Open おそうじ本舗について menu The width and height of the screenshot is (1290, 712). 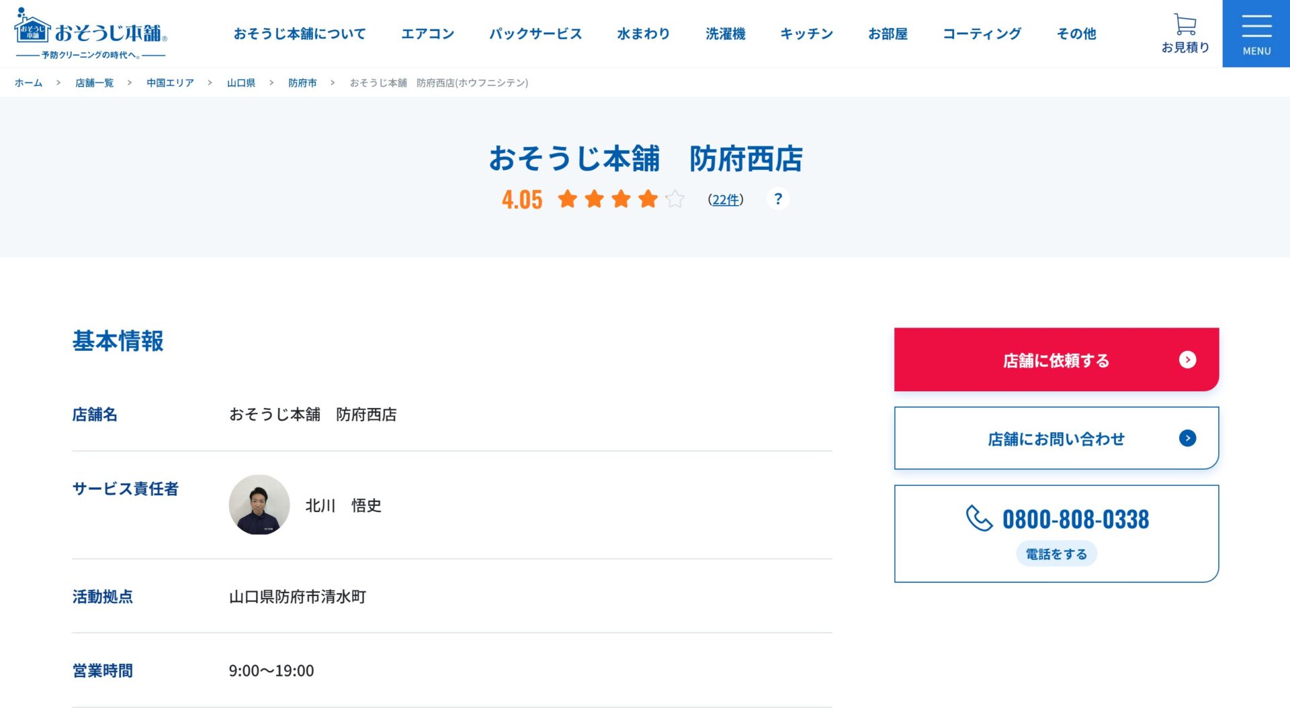(300, 34)
